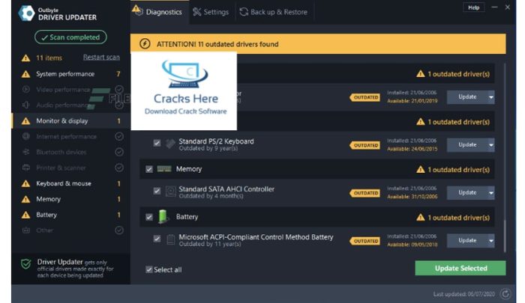Click the Battery warning icon in sidebar

coord(25,215)
